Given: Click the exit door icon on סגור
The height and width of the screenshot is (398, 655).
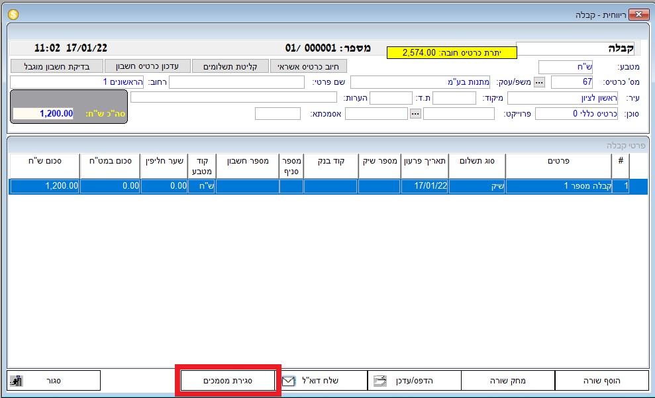Looking at the screenshot, I should pos(17,381).
